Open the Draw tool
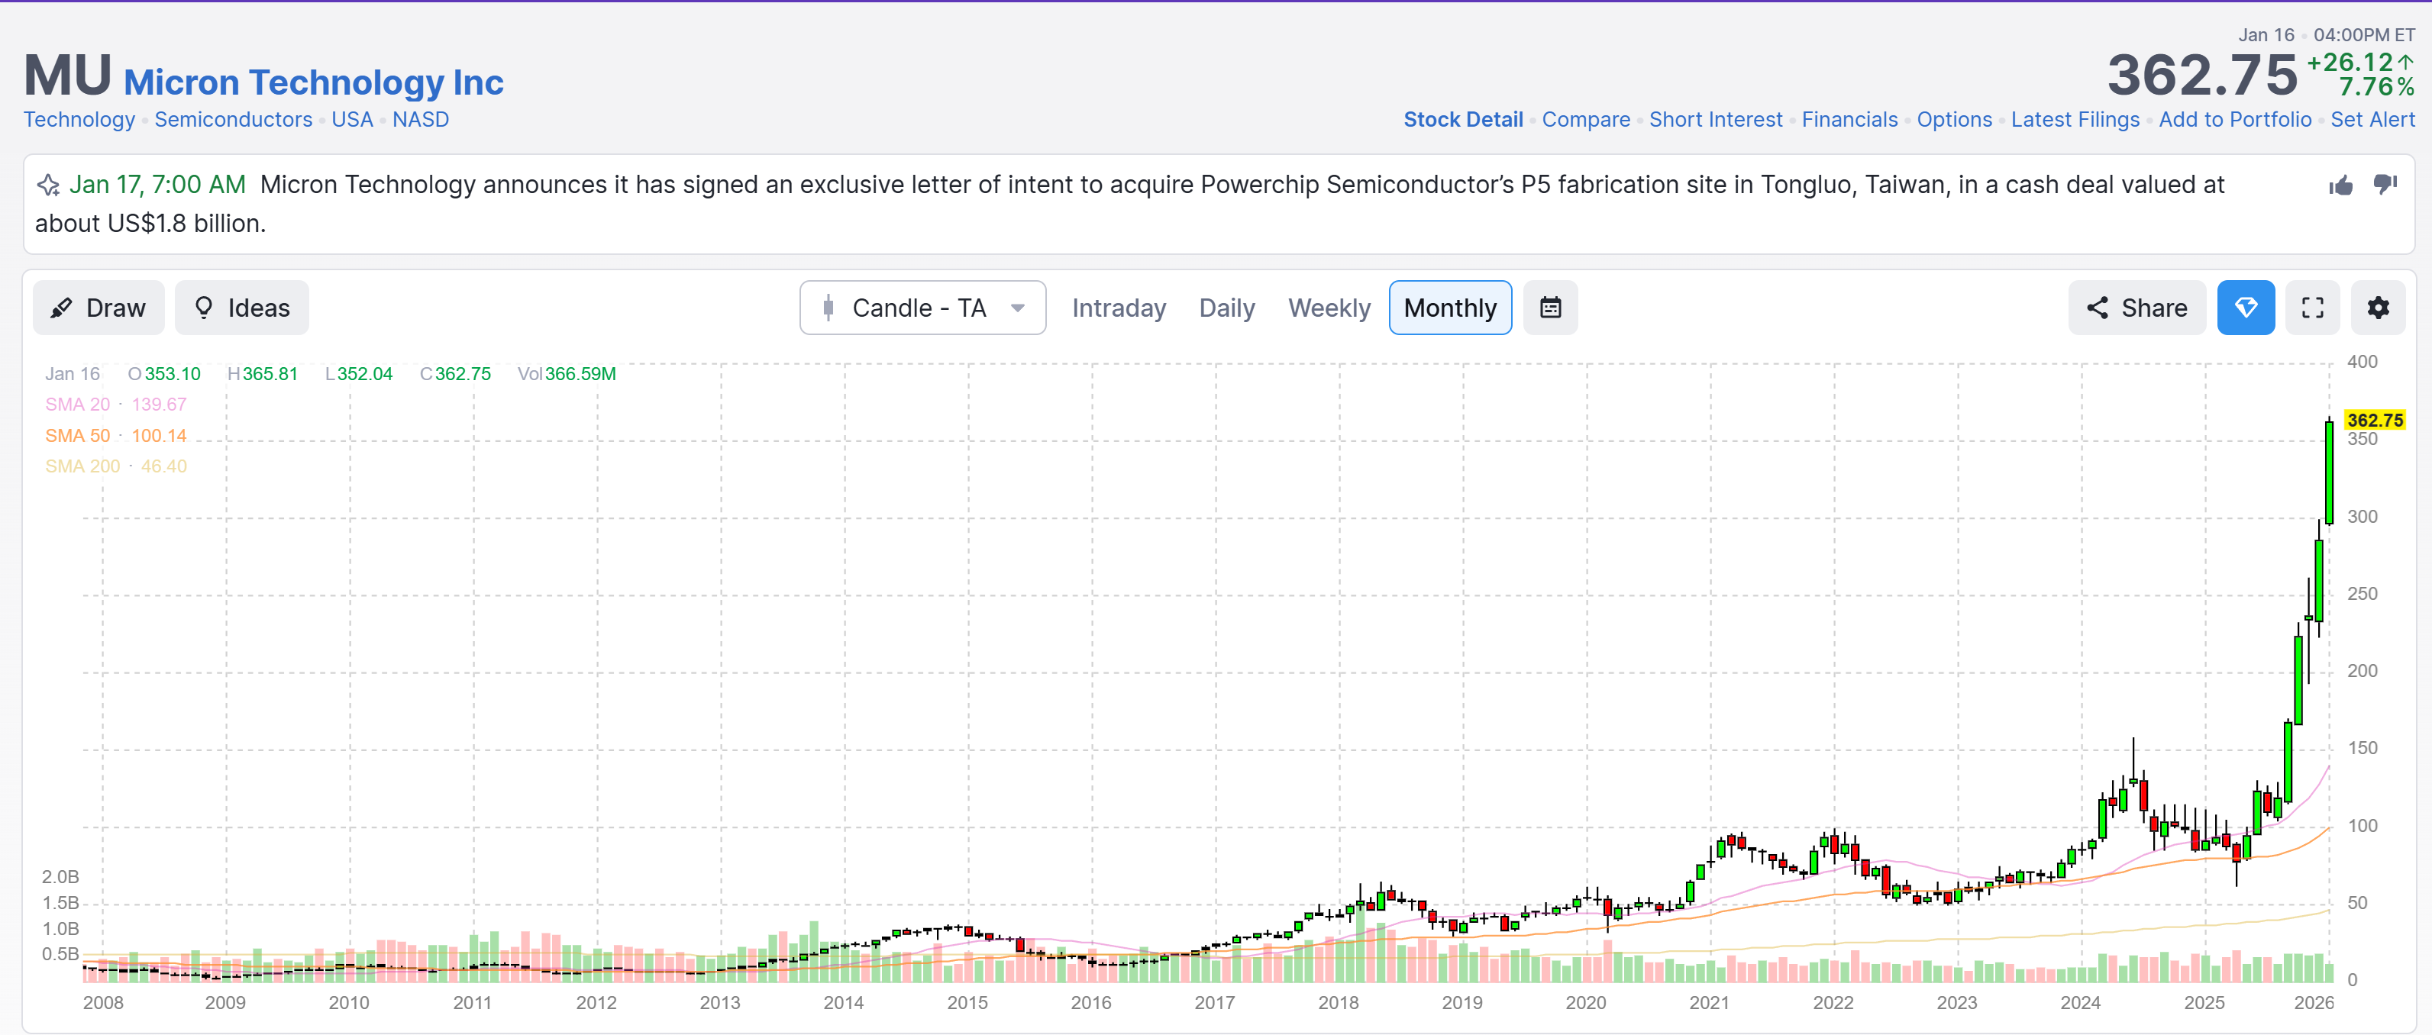 [99, 308]
